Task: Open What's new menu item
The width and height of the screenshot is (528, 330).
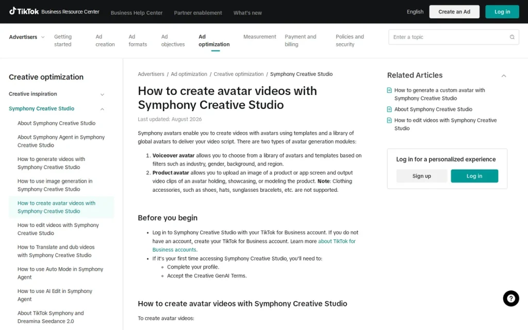Action: coord(247,13)
